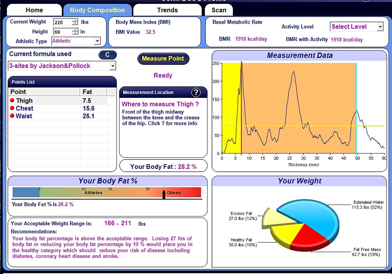Click the Current Weight input field

pos(62,22)
